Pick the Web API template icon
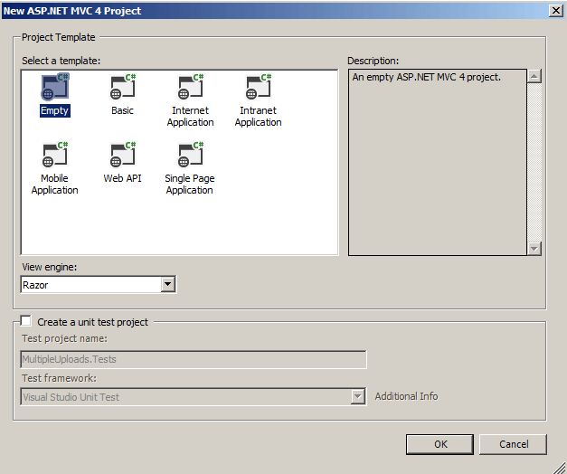The height and width of the screenshot is (474, 567). coord(123,154)
